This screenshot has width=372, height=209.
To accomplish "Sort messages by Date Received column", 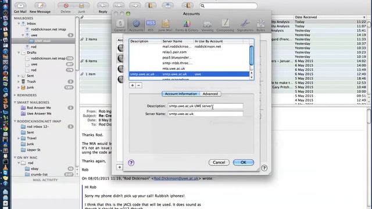I will 330,17.
